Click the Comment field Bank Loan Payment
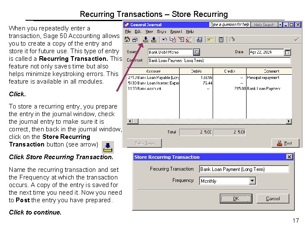The width and height of the screenshot is (305, 228). click(219, 60)
